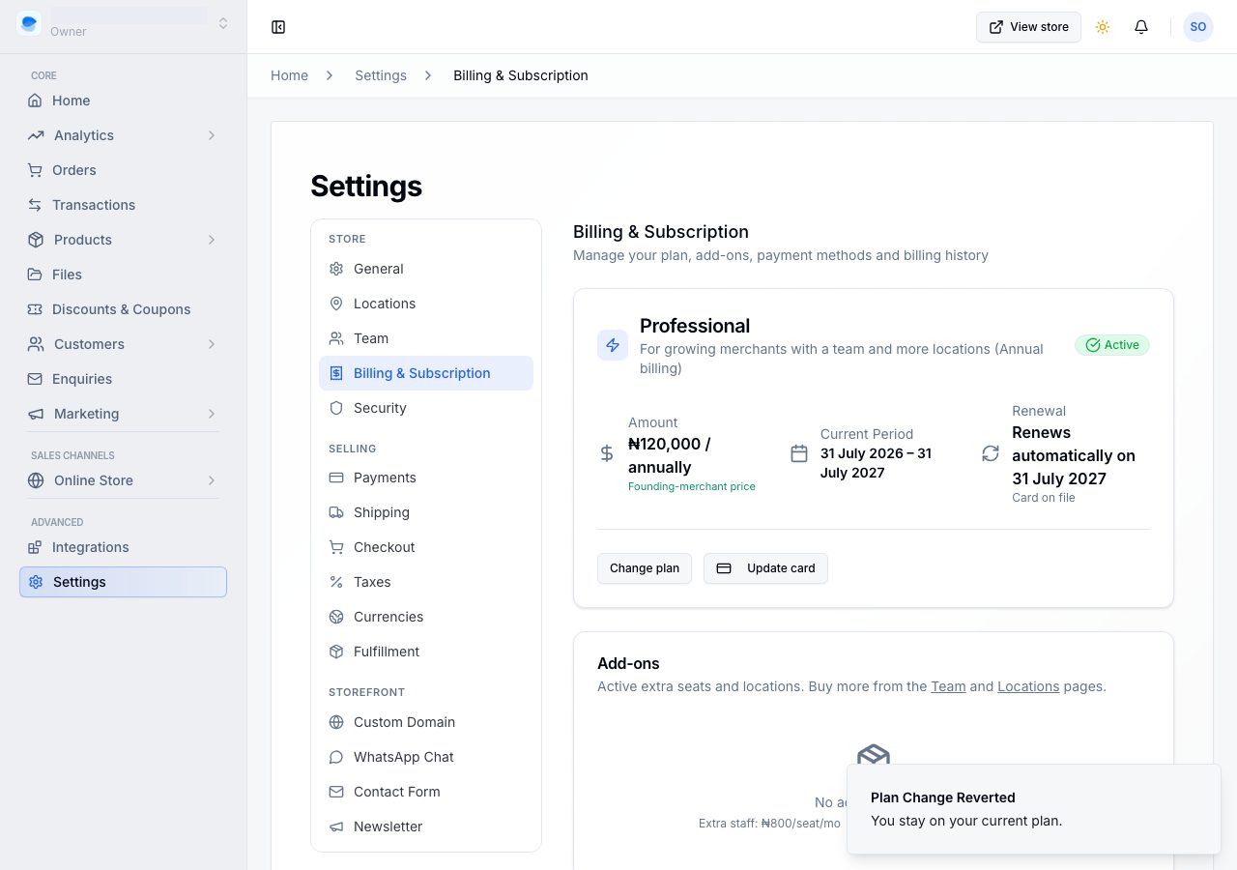This screenshot has height=870, width=1237.
Task: Click the store logo icon
Action: tap(29, 23)
